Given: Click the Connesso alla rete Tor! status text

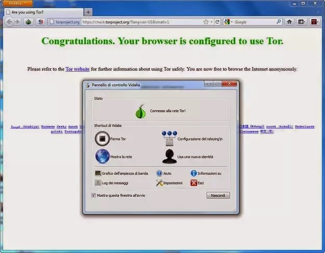Looking at the screenshot, I should click(167, 111).
